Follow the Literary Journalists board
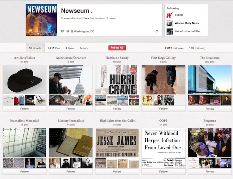Screen dimensions: 233x179 [71, 171]
